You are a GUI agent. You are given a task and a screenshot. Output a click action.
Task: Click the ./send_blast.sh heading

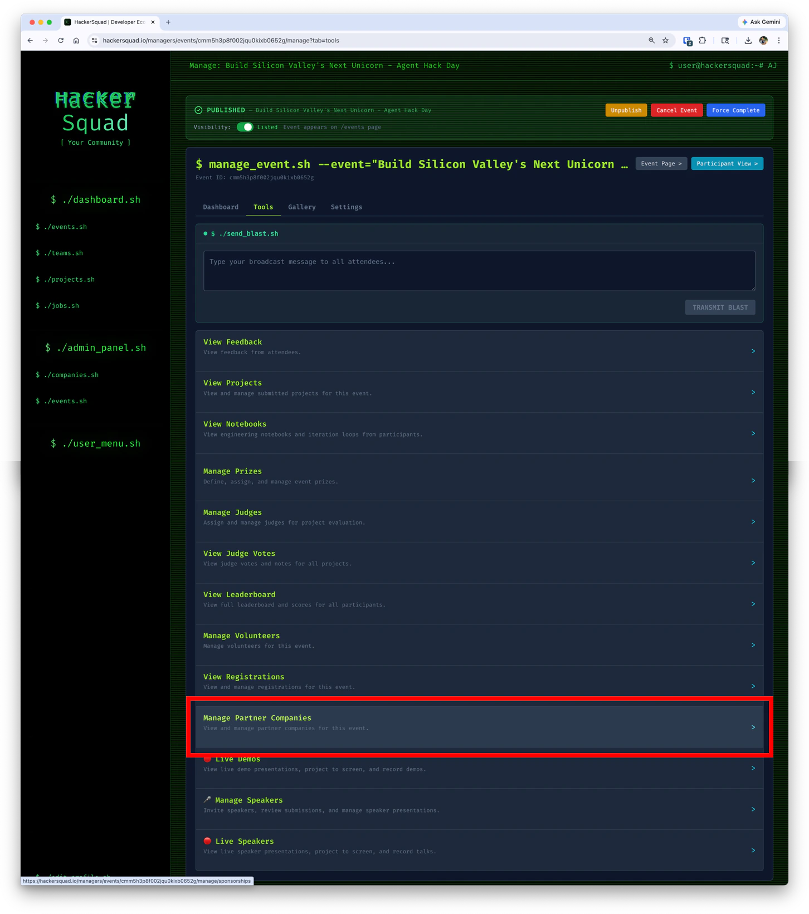245,234
